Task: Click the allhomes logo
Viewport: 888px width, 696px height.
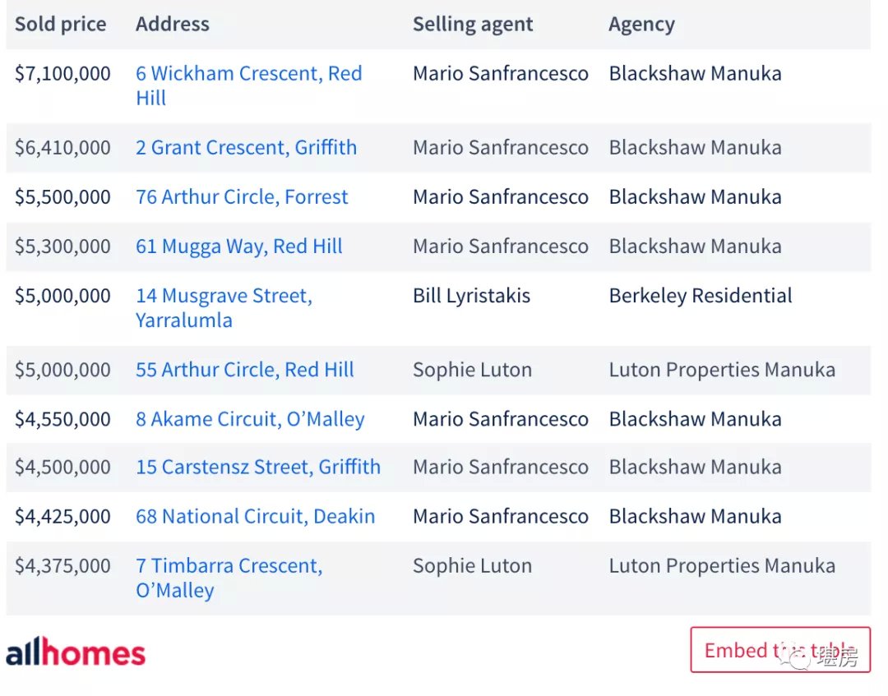Action: (x=76, y=652)
